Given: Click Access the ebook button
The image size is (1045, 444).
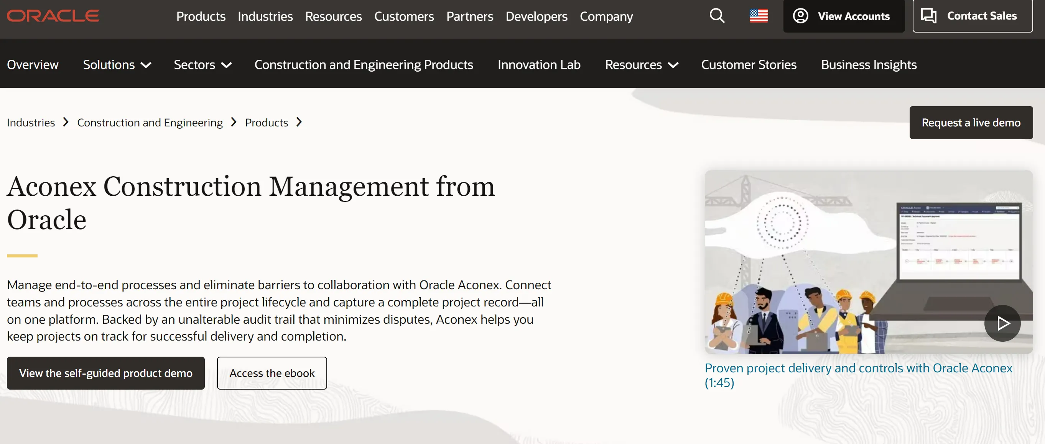Looking at the screenshot, I should click(x=272, y=373).
